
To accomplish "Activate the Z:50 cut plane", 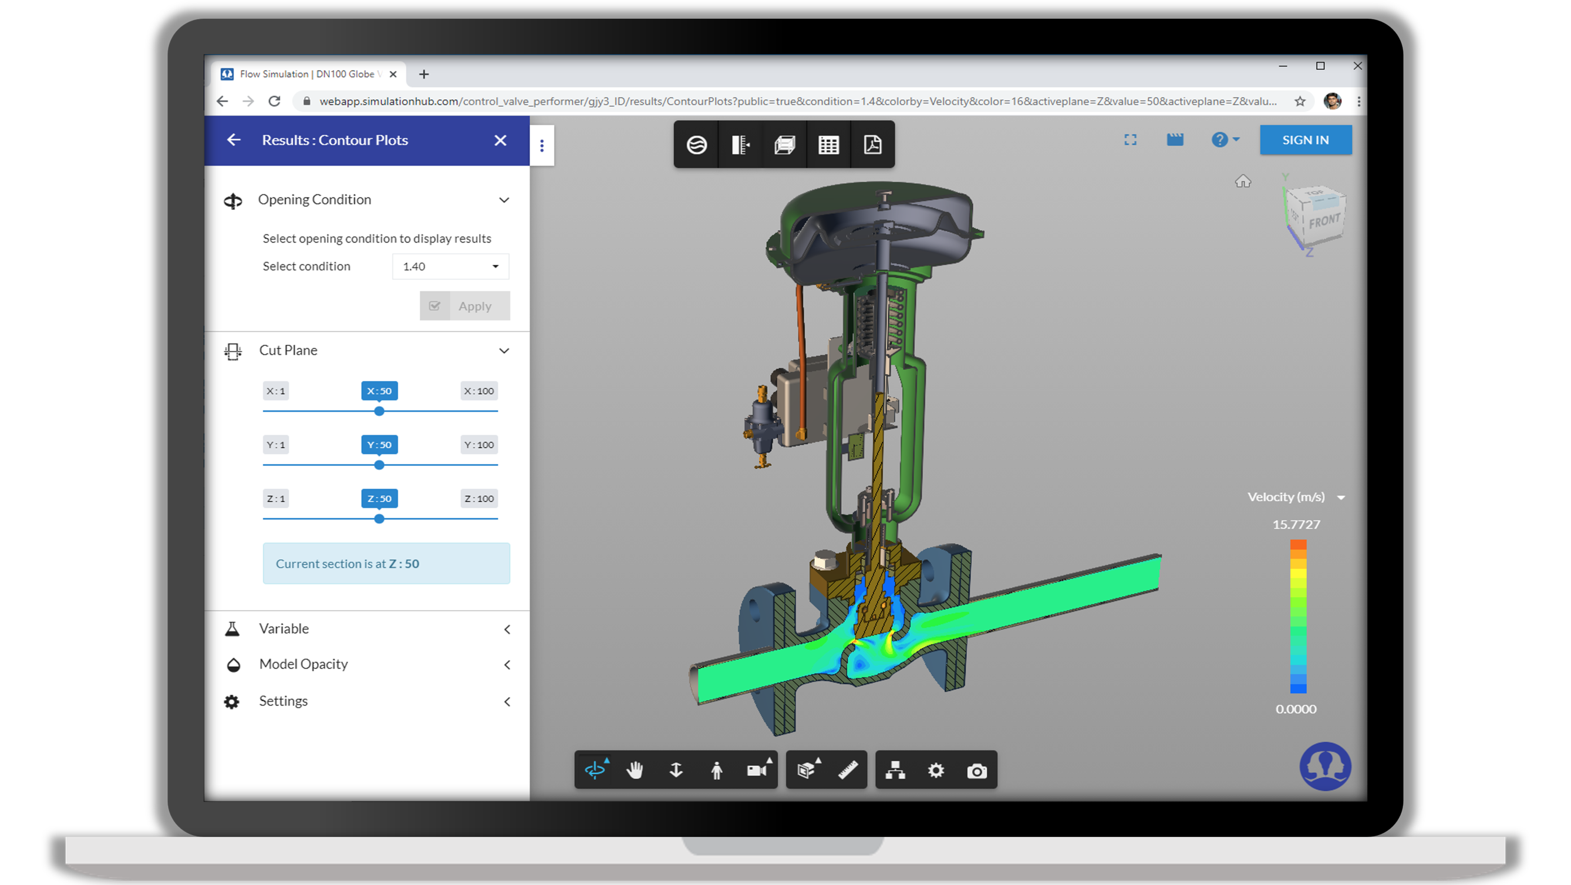I will (379, 499).
